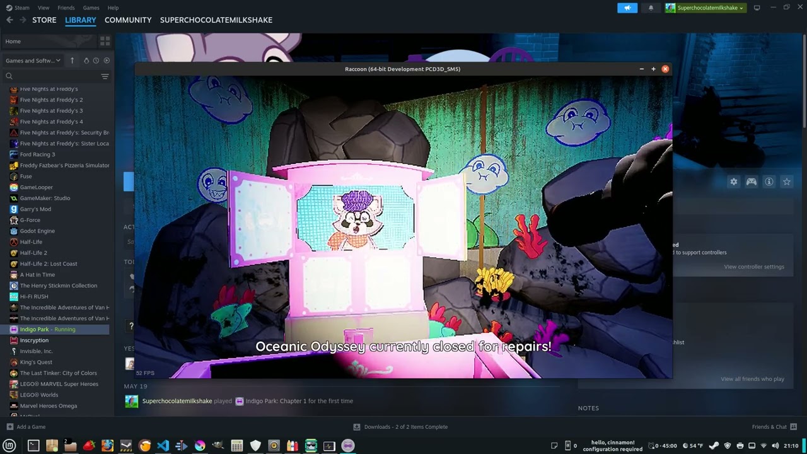Select Hi-Fi RUSH in game list
Screen dimensions: 807x454
34,296
